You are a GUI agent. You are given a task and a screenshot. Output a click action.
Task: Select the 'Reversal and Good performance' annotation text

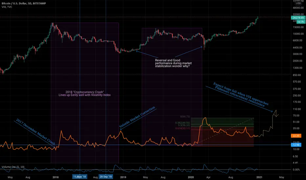pyautogui.click(x=173, y=63)
